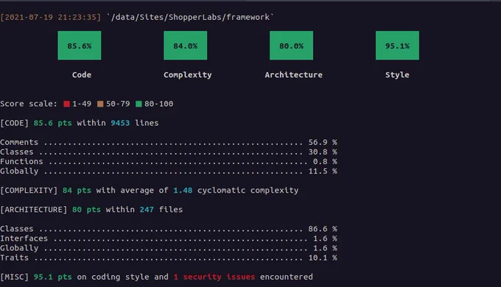Click the [MISC] section tag

click(15, 277)
